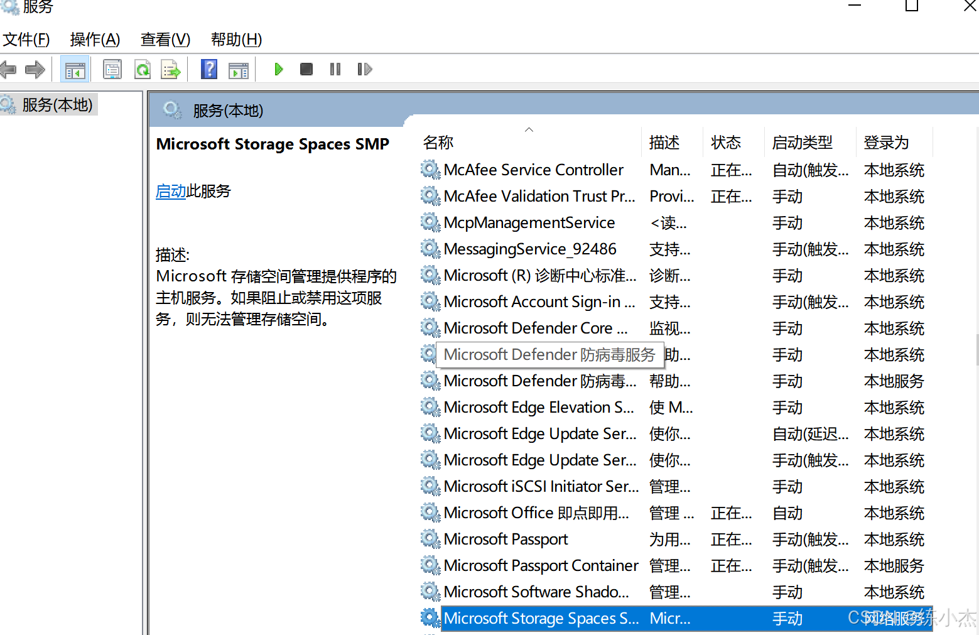Sort by the 启动类型 column header
Viewport: 979px width, 635px height.
(802, 143)
